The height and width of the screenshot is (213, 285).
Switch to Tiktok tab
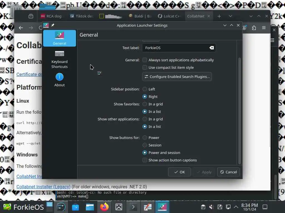(x=82, y=16)
